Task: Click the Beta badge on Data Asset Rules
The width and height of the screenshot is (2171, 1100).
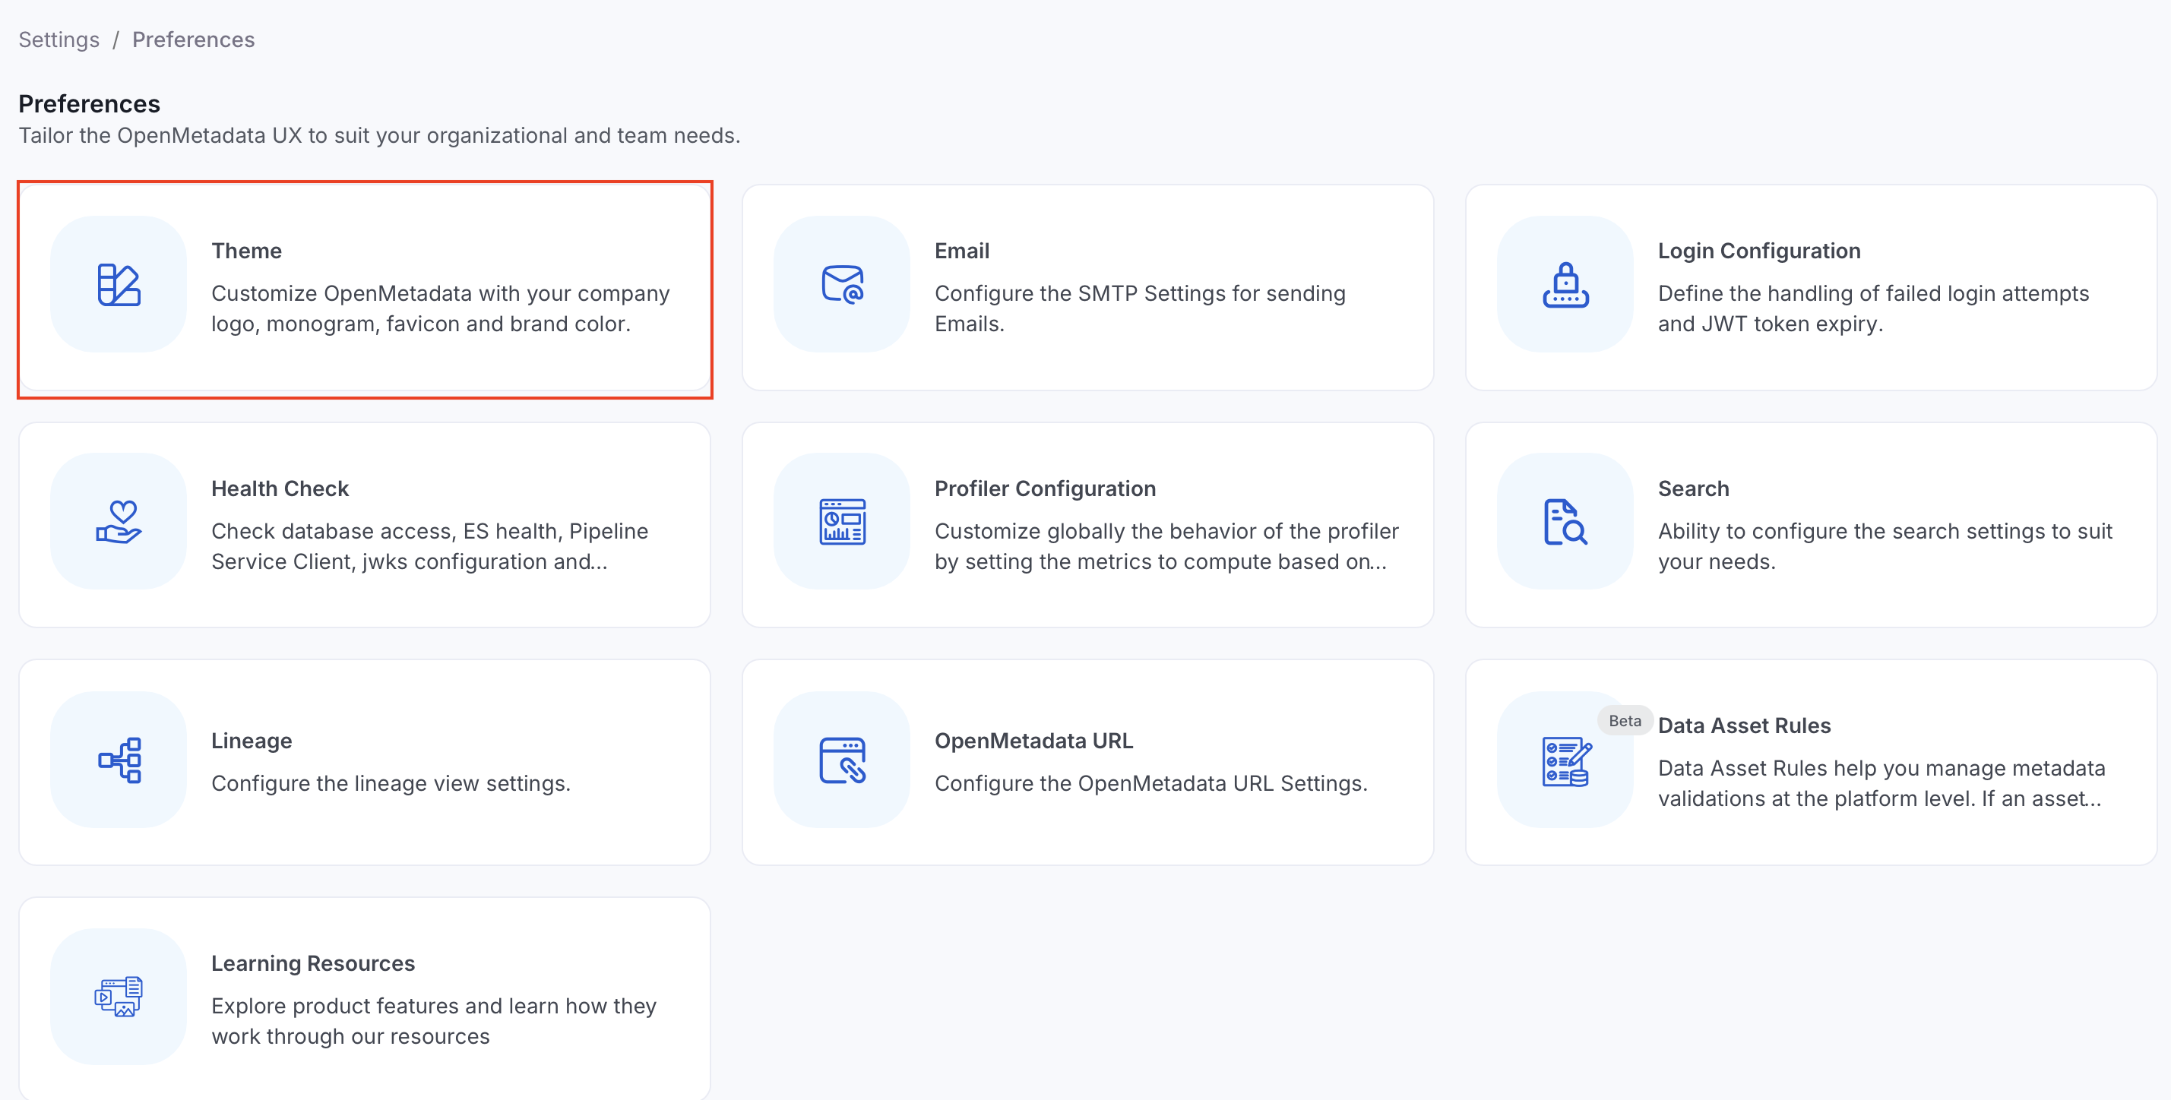Action: 1624,721
